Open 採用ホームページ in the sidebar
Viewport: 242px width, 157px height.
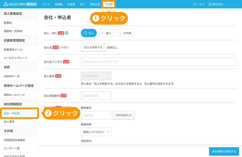19,95
